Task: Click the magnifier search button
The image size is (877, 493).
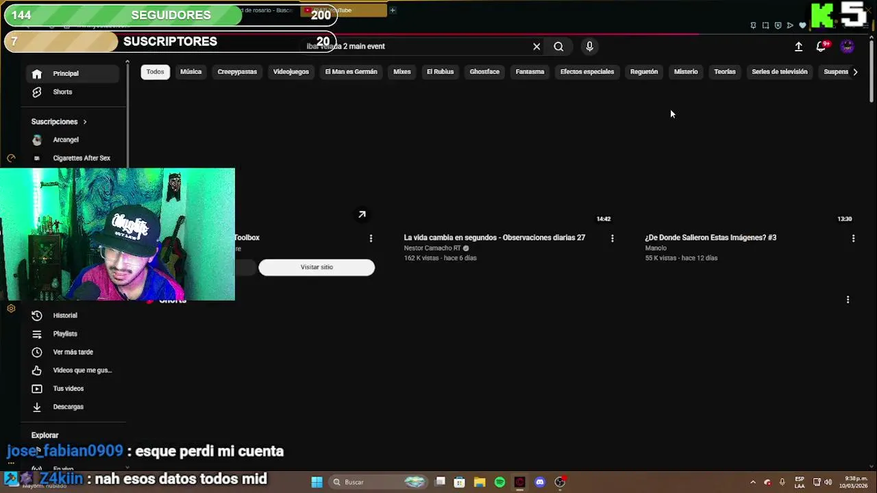Action: coord(558,47)
